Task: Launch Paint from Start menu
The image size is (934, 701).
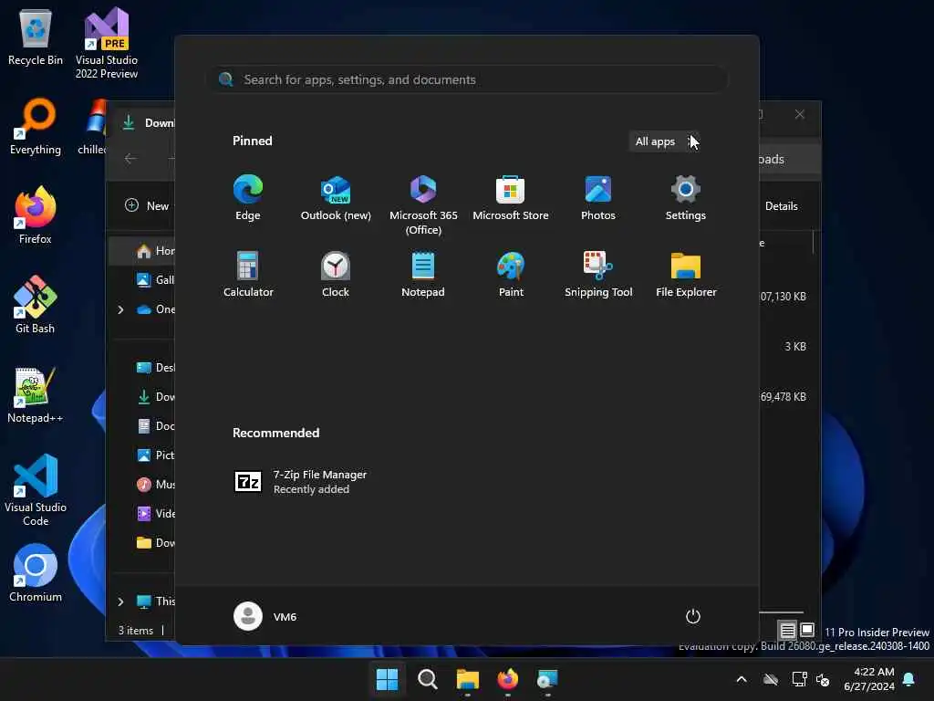Action: [511, 274]
